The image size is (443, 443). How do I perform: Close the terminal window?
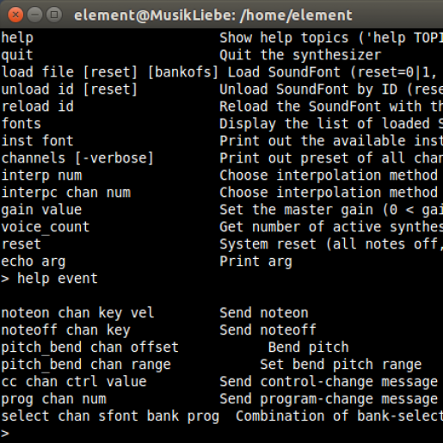pyautogui.click(x=15, y=15)
